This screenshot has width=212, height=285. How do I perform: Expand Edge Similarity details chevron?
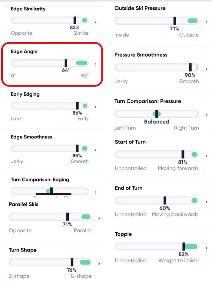[96, 22]
